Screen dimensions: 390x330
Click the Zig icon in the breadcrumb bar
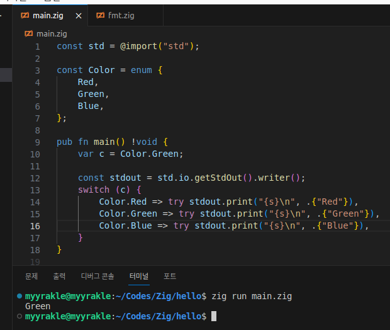tap(29, 33)
